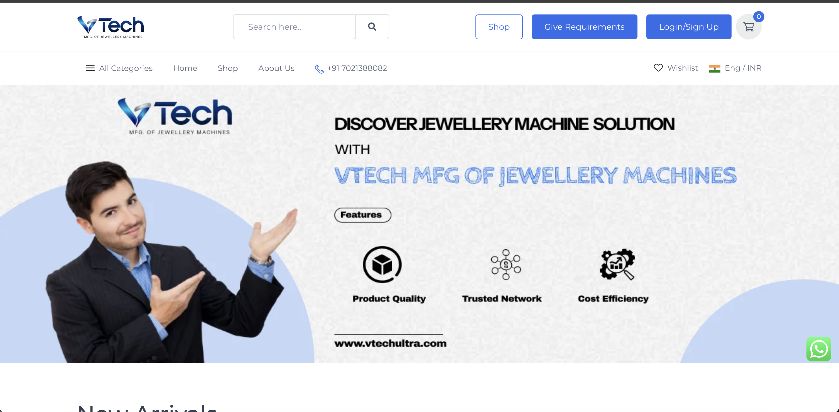This screenshot has width=839, height=412.
Task: Click the hamburger menu icon
Action: coord(90,68)
